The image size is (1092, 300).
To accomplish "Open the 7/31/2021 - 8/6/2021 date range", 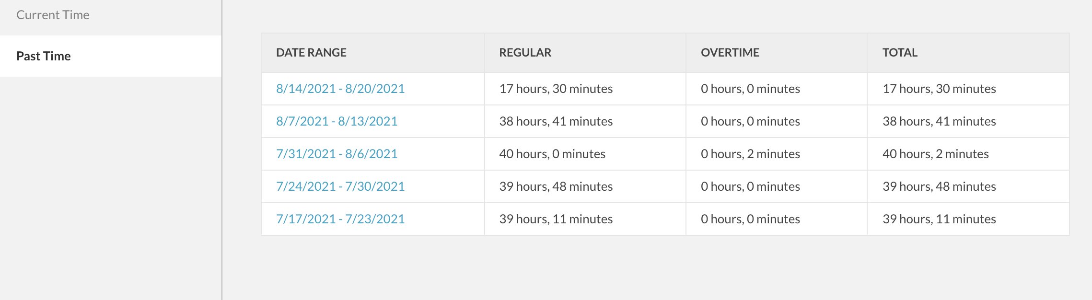I will click(337, 154).
